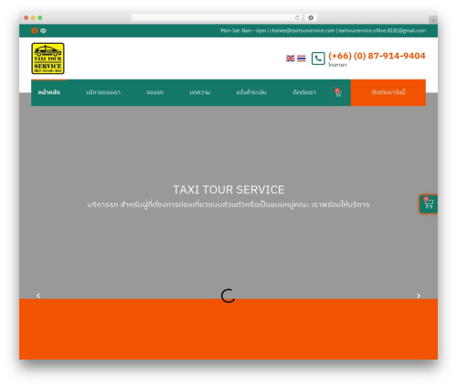Open the ติดต่อเรา menu item

coord(304,92)
